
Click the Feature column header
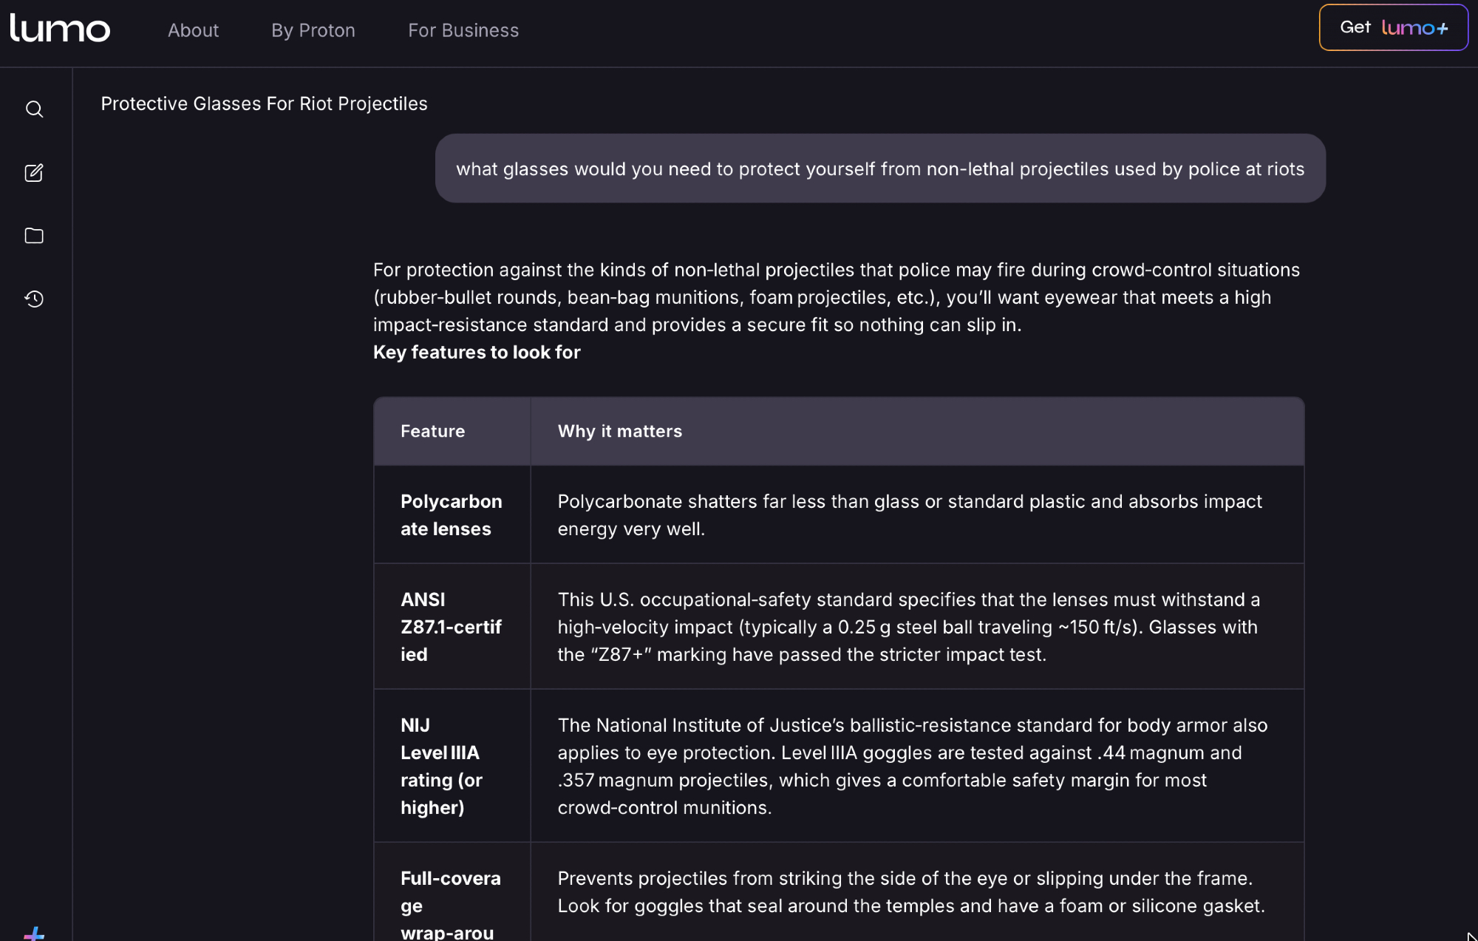click(433, 431)
